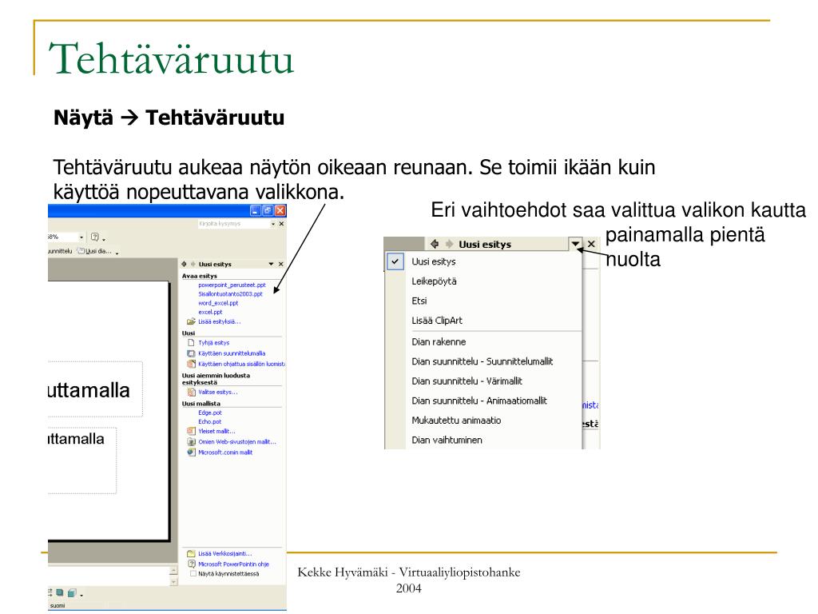
Task: Click the 3-D style icon in the drawing toolbar
Action: (x=72, y=592)
